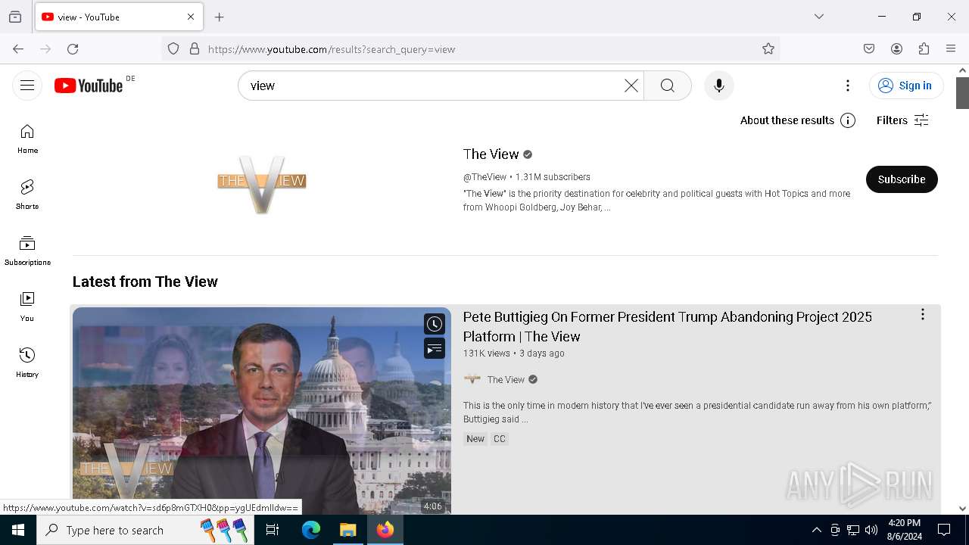Go to YouTube home via the logo

89,86
